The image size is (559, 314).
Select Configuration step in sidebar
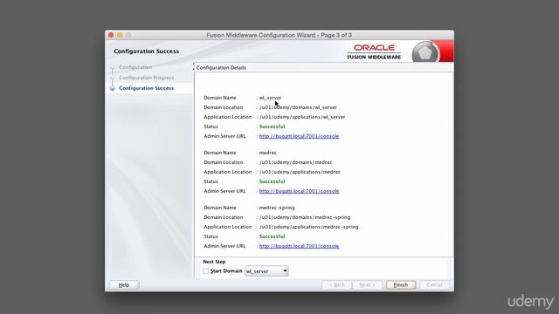135,67
